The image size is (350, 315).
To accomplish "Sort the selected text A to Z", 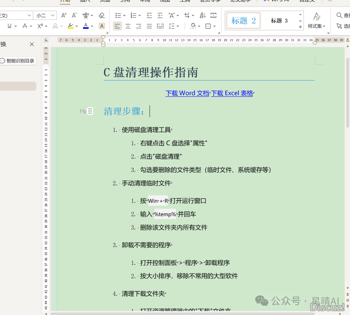I will coord(203,16).
